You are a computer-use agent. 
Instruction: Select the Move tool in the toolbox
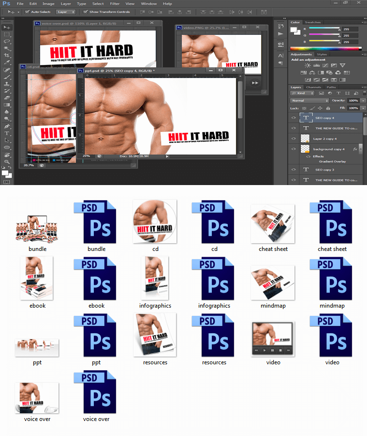pyautogui.click(x=7, y=27)
